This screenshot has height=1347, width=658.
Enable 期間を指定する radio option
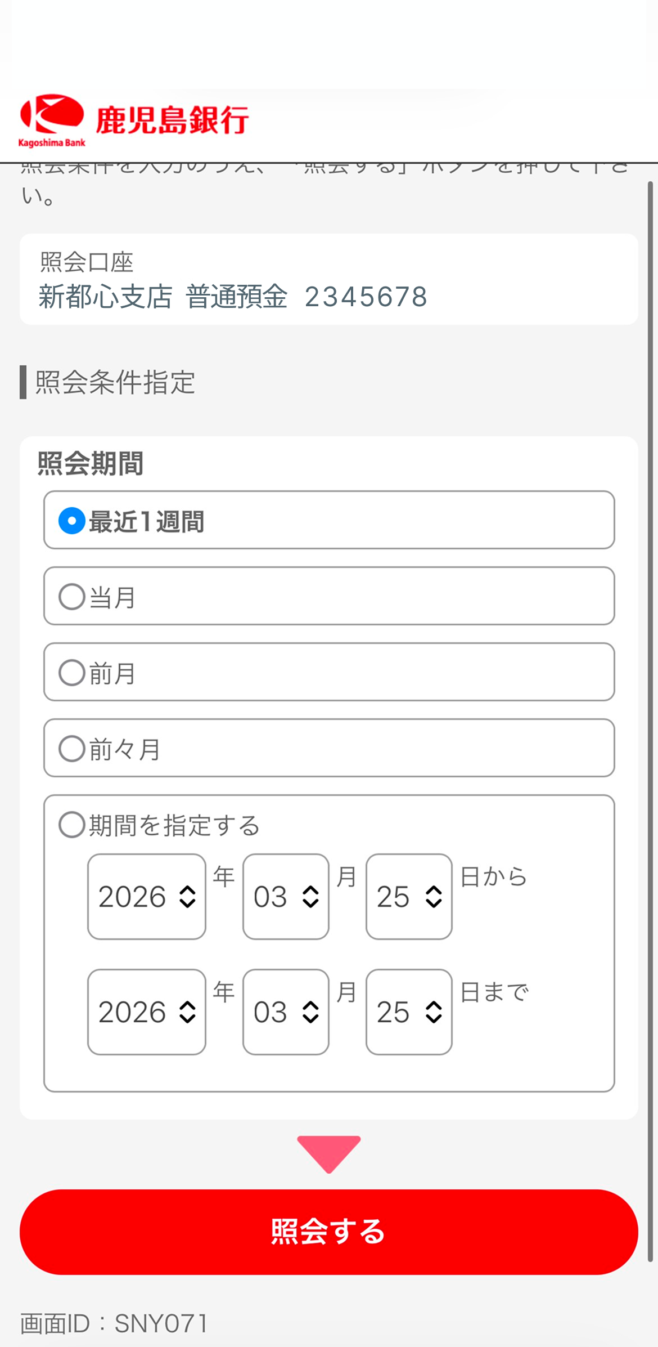[x=72, y=825]
